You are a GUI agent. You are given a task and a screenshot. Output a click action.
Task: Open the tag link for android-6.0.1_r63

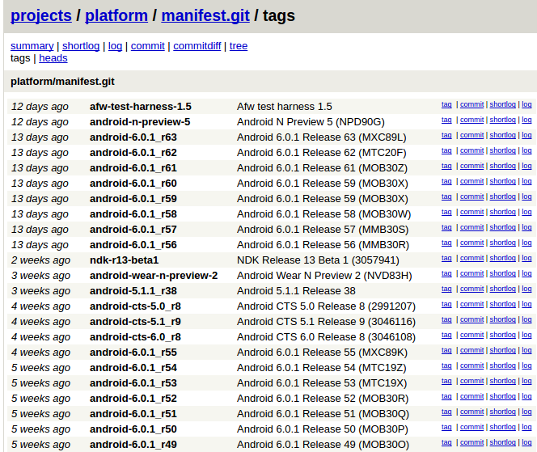pyautogui.click(x=446, y=135)
